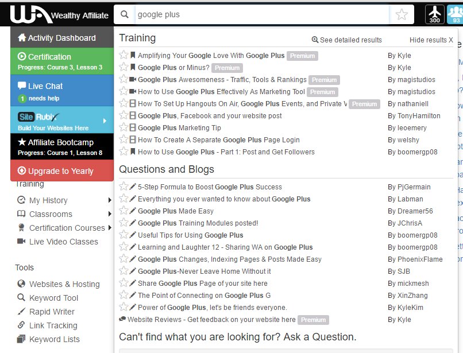Star Google Plus or Minus result

[x=124, y=67]
